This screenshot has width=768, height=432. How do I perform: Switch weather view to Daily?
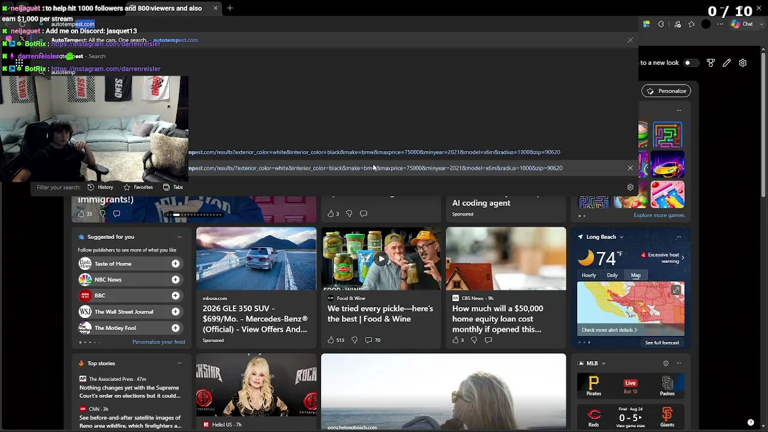612,275
